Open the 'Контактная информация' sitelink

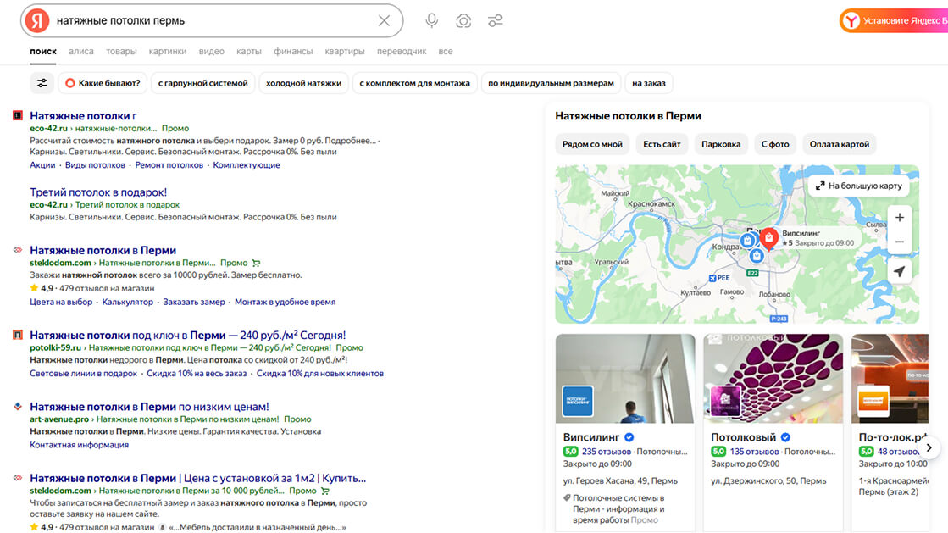[x=79, y=445]
